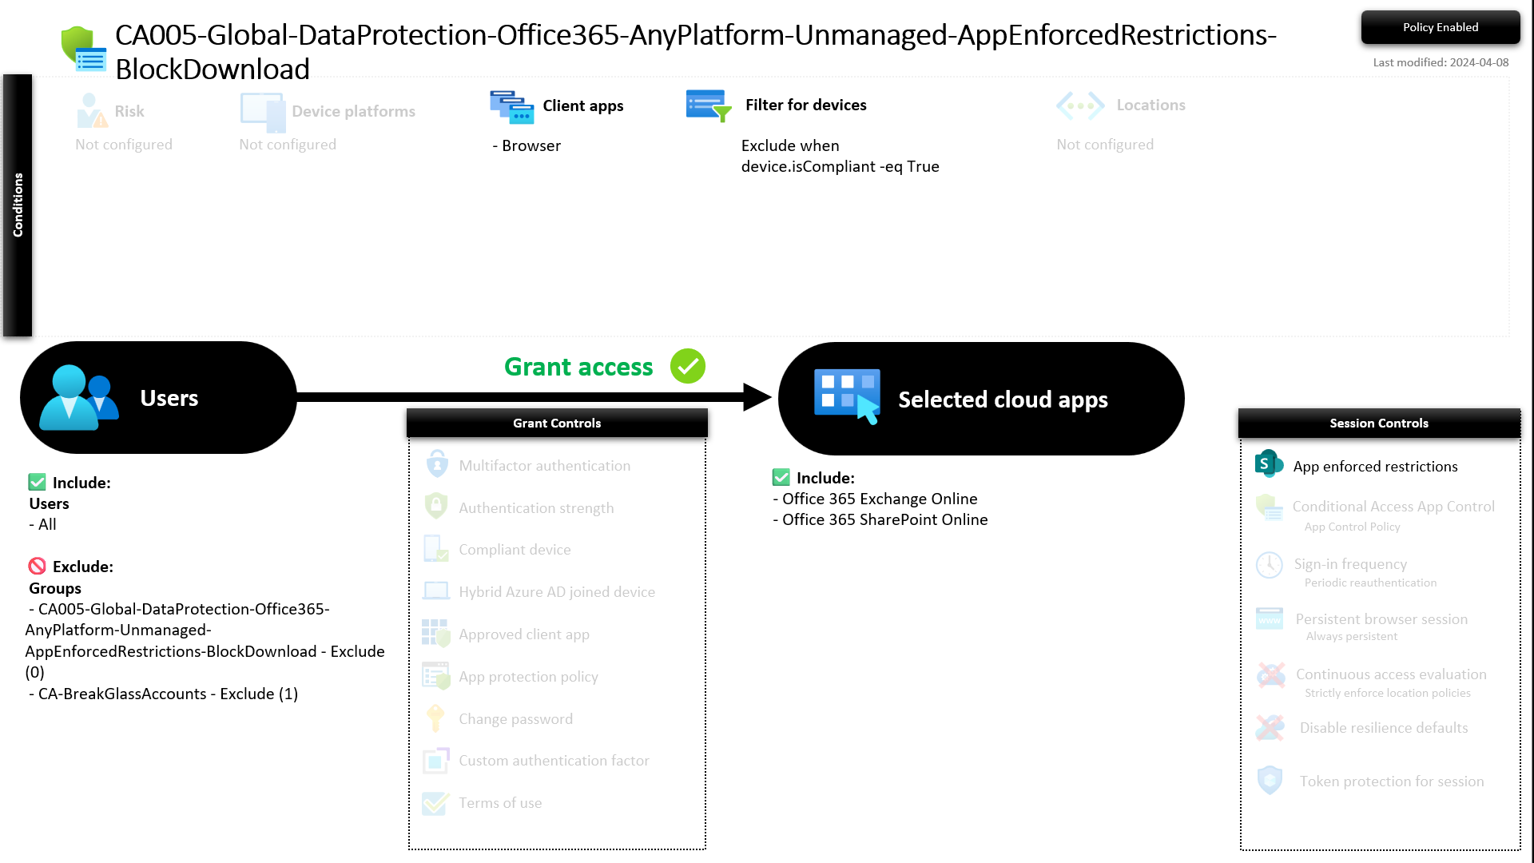Viewport: 1534px width, 863px height.
Task: Click the Change password key icon
Action: pyautogui.click(x=435, y=718)
